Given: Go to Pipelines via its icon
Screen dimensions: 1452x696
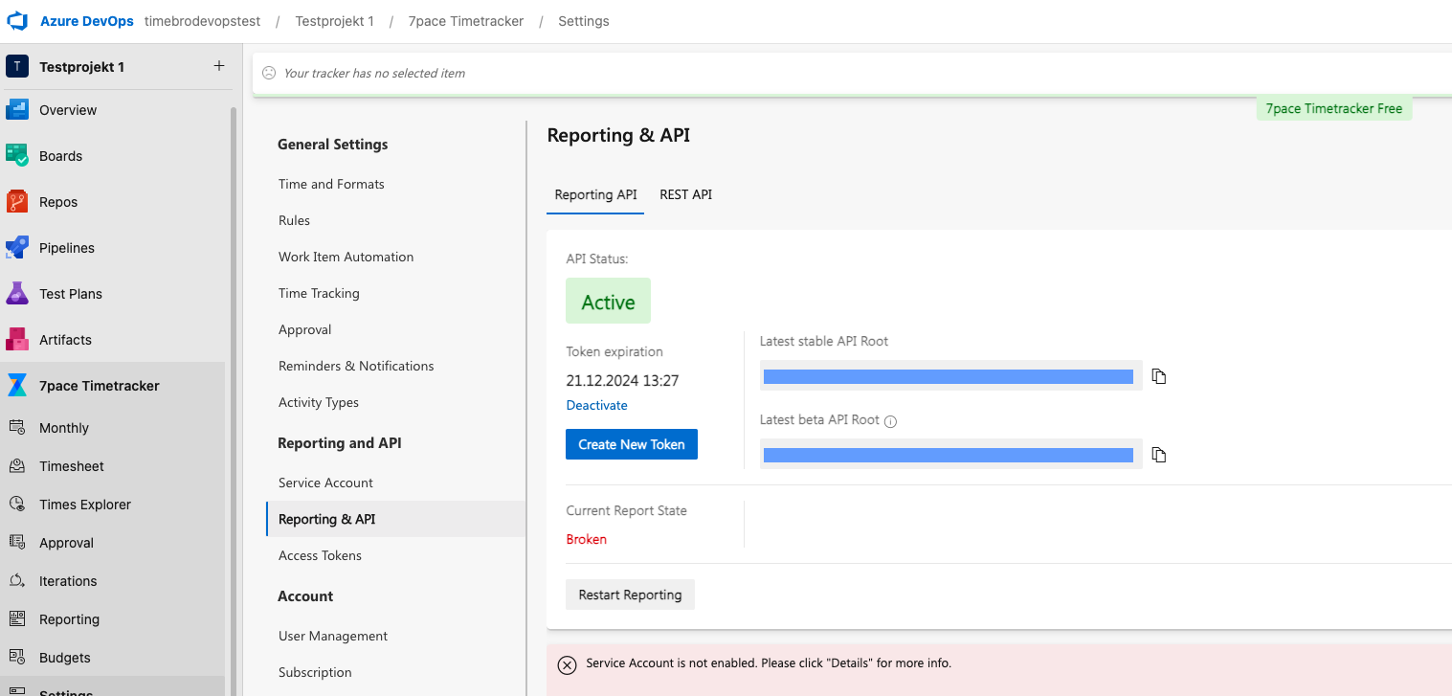Looking at the screenshot, I should [17, 247].
